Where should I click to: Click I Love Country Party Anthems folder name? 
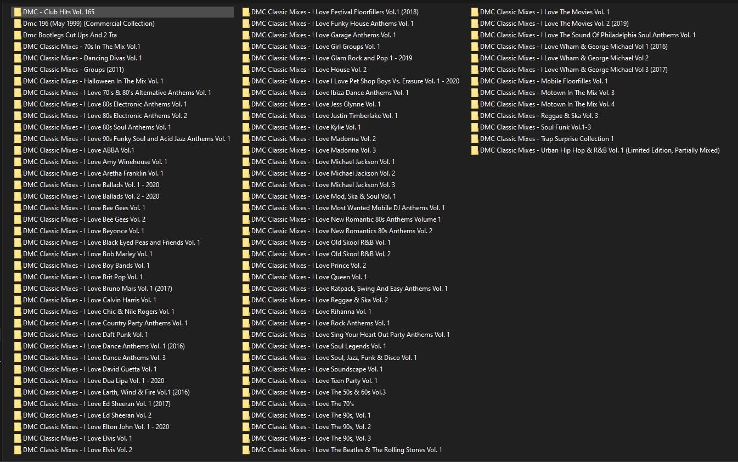[x=105, y=323]
